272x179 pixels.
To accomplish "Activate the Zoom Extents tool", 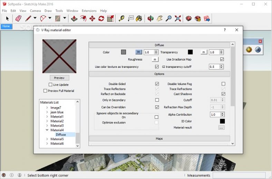I will (178, 18).
